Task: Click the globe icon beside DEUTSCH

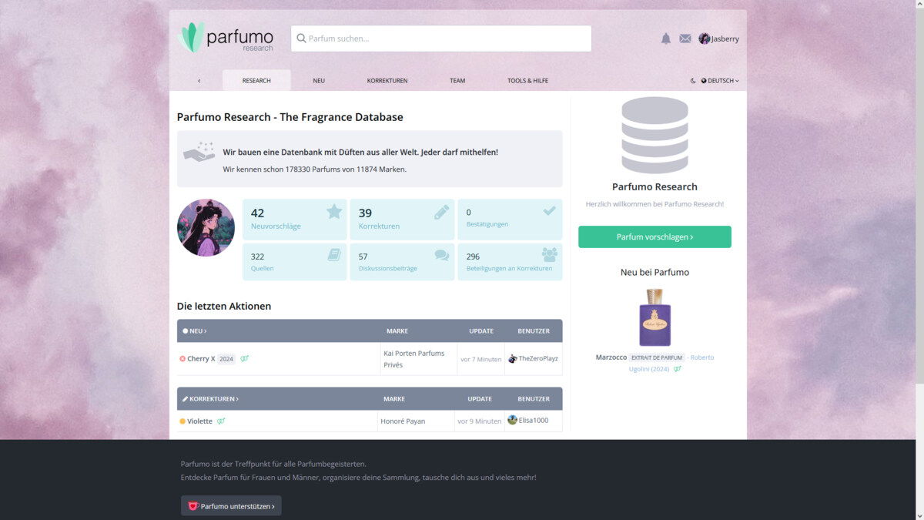Action: pyautogui.click(x=704, y=80)
